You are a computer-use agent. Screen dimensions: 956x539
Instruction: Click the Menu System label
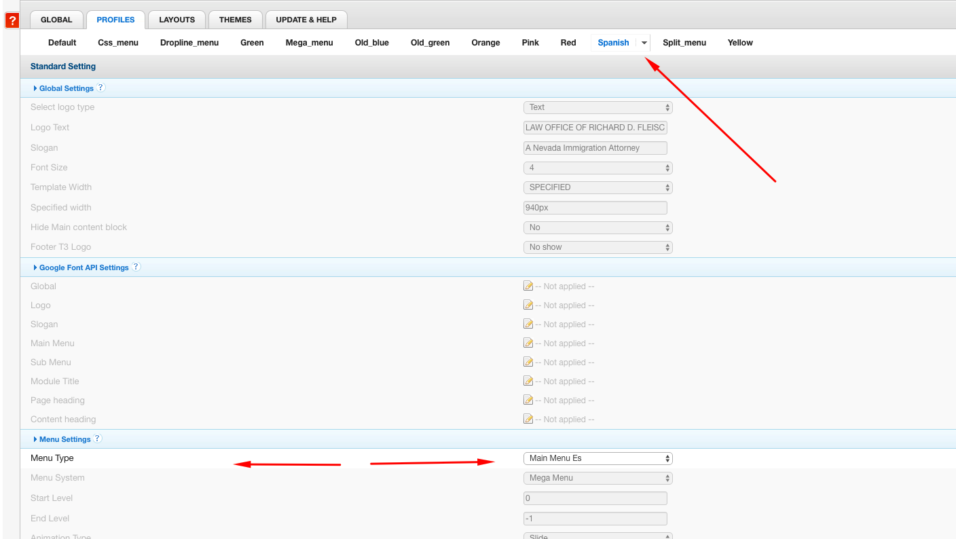tap(58, 478)
